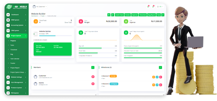Click the Dashboard sidebar icon
This screenshot has height=101, width=217.
[8, 15]
